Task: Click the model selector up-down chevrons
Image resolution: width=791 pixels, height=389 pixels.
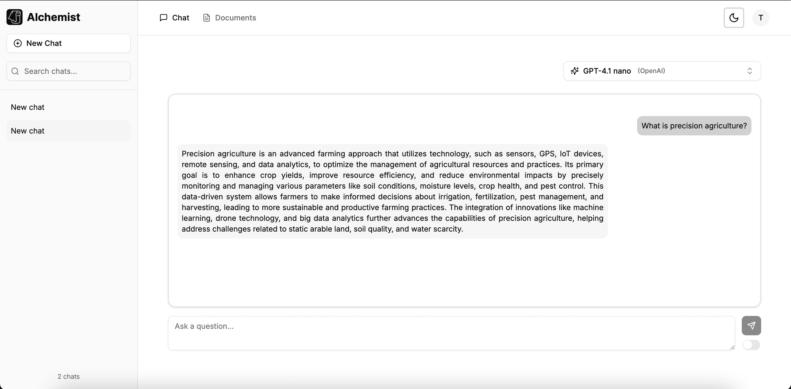Action: [x=750, y=71]
